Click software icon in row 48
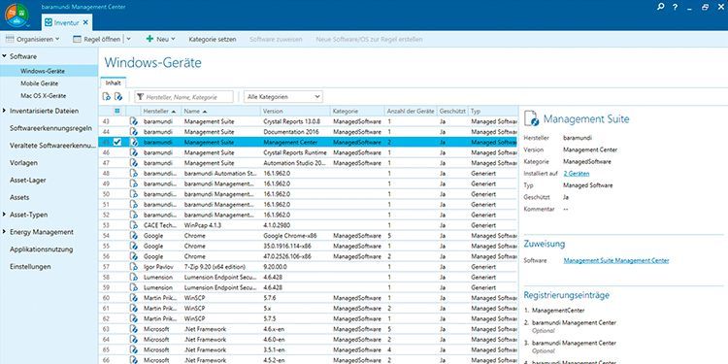728x364 pixels. [x=134, y=173]
